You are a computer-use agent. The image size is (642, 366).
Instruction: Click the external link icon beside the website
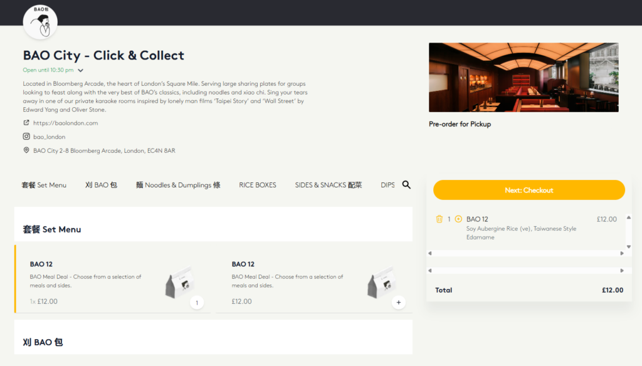point(25,122)
